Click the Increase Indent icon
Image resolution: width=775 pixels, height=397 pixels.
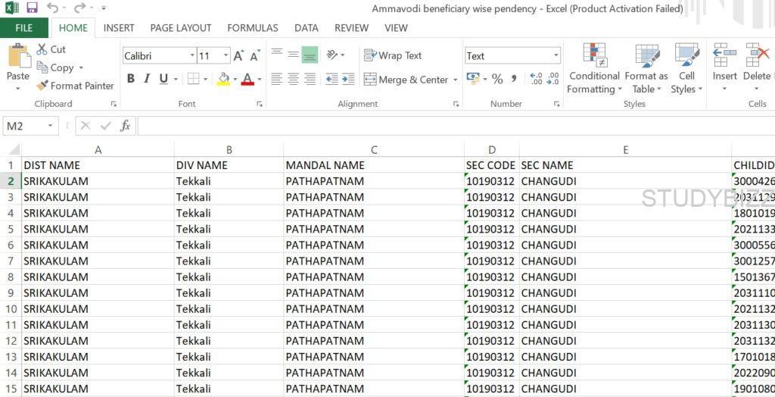click(x=348, y=79)
